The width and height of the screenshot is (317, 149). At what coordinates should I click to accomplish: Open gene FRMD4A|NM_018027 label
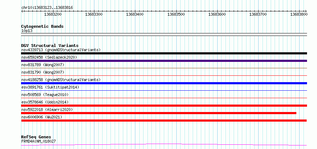coord(38,141)
